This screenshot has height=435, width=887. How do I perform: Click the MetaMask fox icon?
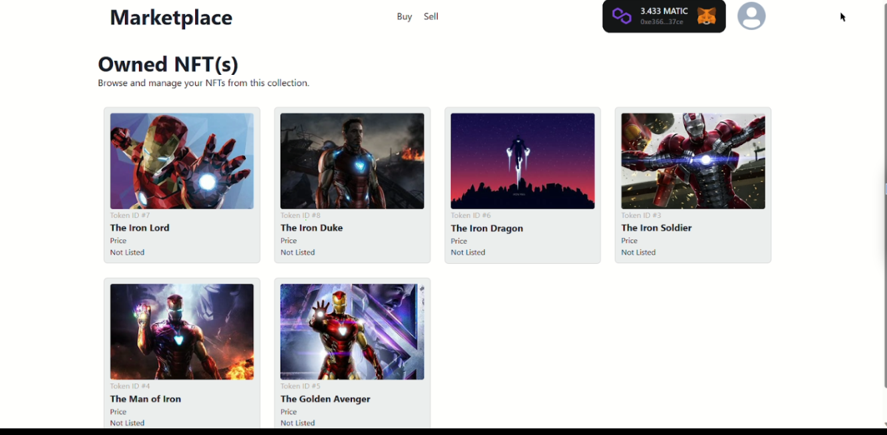click(707, 16)
